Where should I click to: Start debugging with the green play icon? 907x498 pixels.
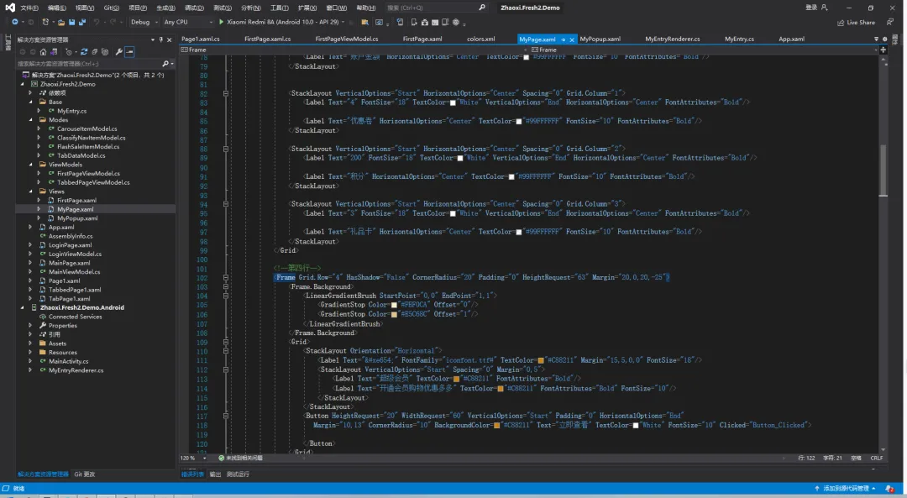[x=221, y=22]
